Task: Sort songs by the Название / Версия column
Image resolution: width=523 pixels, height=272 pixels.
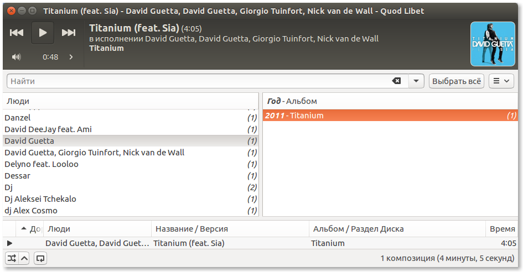Action: (230, 229)
